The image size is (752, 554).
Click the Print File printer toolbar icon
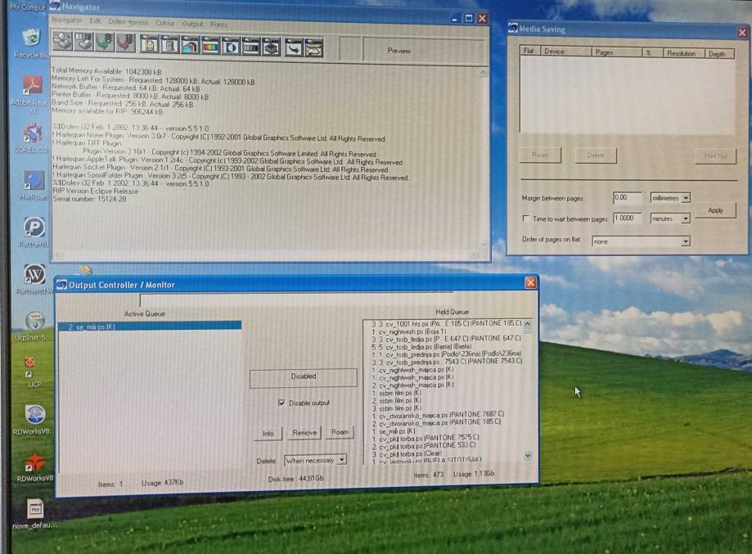[x=62, y=41]
